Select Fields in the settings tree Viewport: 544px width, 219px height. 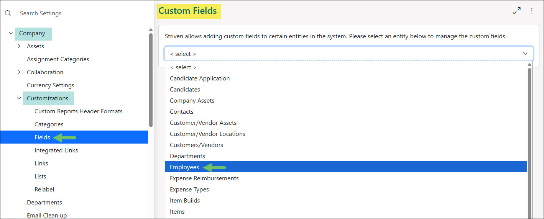point(74,137)
